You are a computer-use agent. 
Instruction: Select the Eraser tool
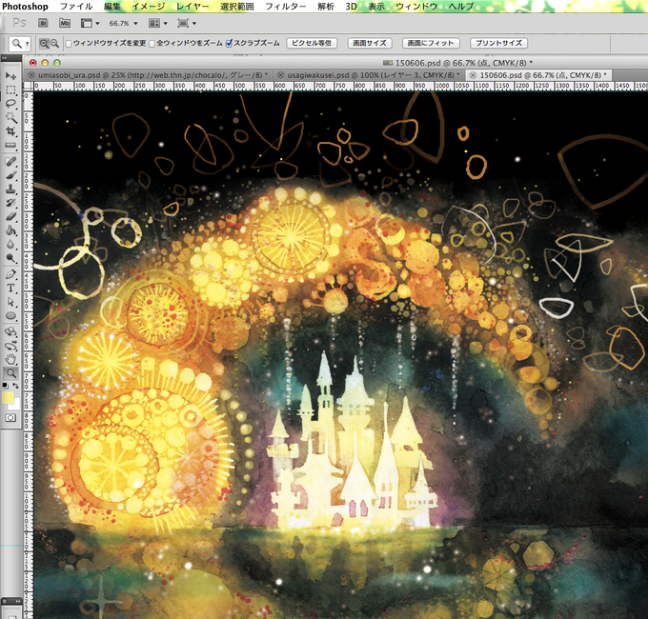(x=10, y=217)
